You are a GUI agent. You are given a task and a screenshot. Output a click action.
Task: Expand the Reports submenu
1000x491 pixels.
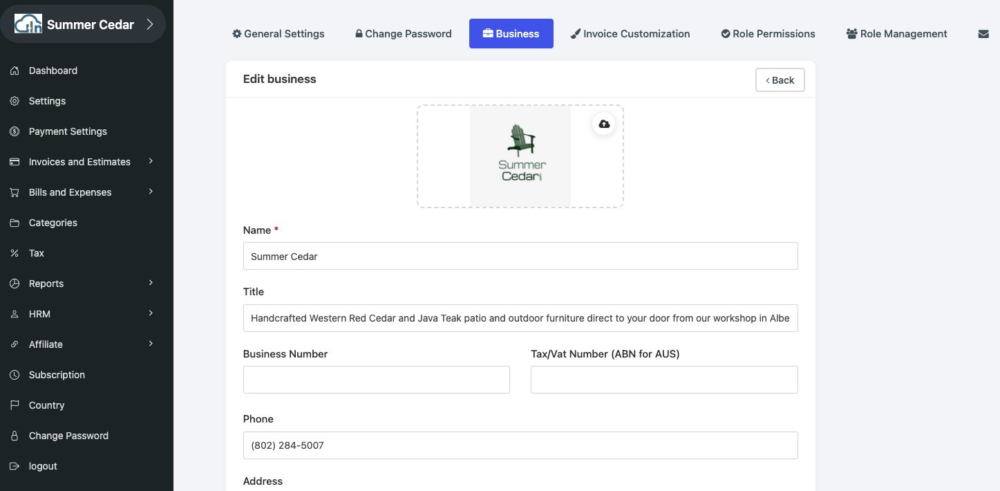tap(151, 283)
